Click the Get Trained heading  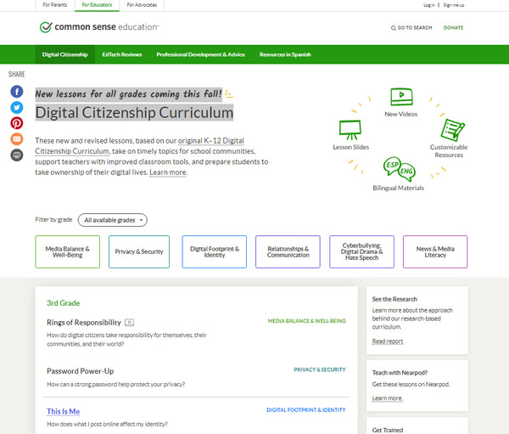coord(388,430)
